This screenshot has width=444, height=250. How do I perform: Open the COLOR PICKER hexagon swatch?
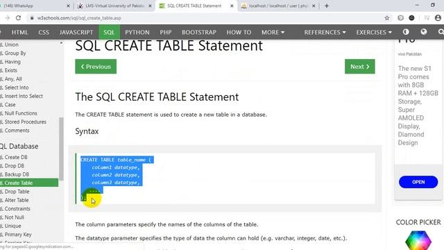pyautogui.click(x=418, y=240)
